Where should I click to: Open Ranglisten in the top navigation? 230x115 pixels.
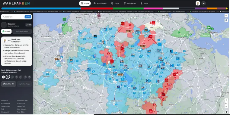point(130,3)
